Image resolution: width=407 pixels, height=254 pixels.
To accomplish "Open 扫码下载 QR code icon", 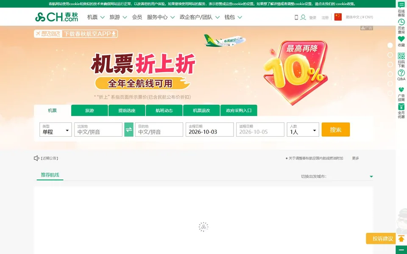I will [401, 56].
